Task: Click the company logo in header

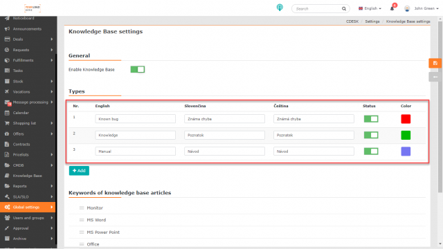Action: coord(33,8)
